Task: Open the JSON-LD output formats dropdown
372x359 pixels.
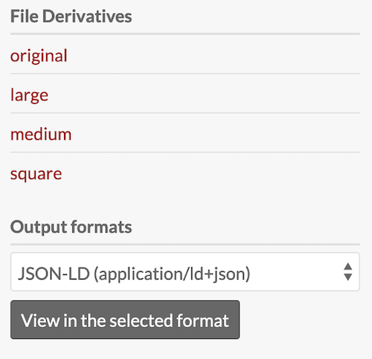Action: pos(185,271)
